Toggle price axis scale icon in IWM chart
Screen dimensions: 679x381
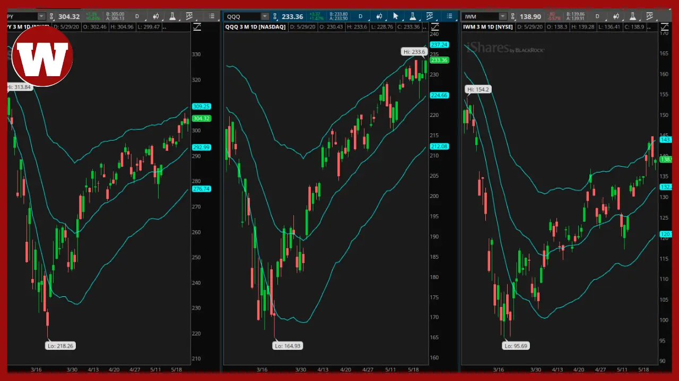point(665,27)
